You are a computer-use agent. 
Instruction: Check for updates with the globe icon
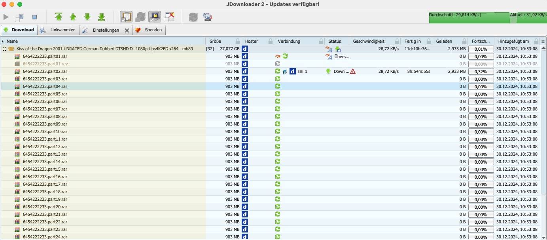tap(208, 17)
